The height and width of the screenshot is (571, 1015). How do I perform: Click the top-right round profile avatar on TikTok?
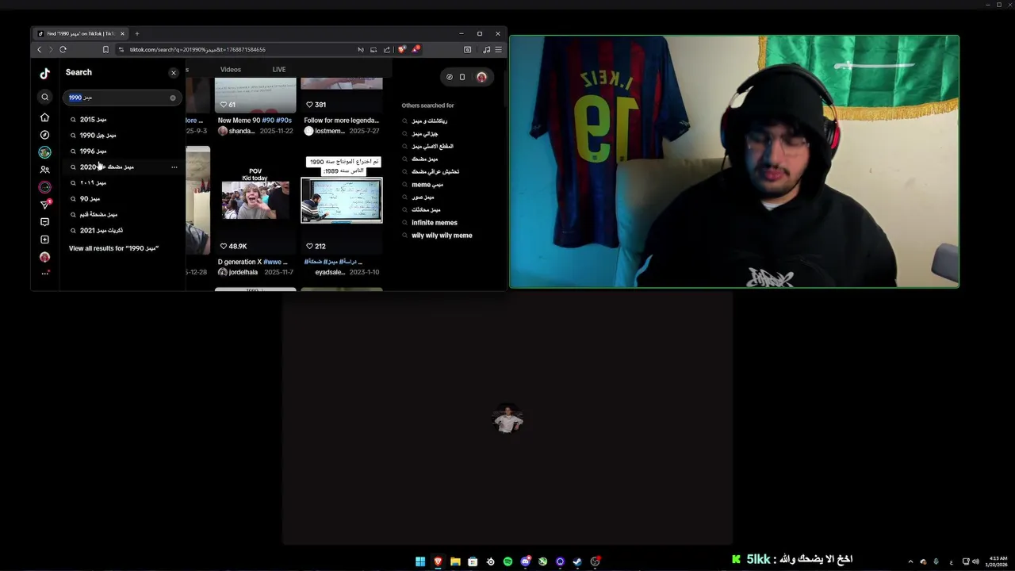481,77
